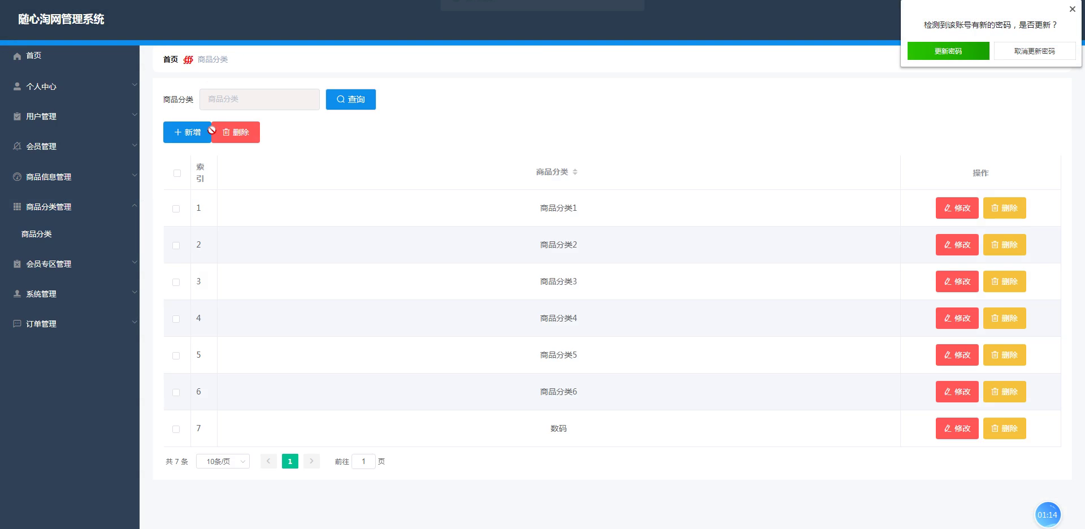Click 删除 for 商品分类1
This screenshot has height=529, width=1085.
coord(1004,208)
